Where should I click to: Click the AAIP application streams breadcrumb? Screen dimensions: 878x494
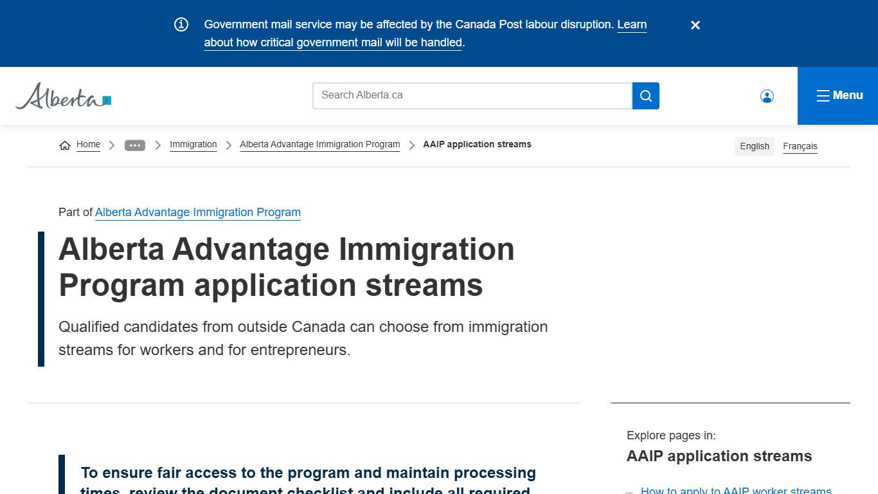tap(477, 144)
